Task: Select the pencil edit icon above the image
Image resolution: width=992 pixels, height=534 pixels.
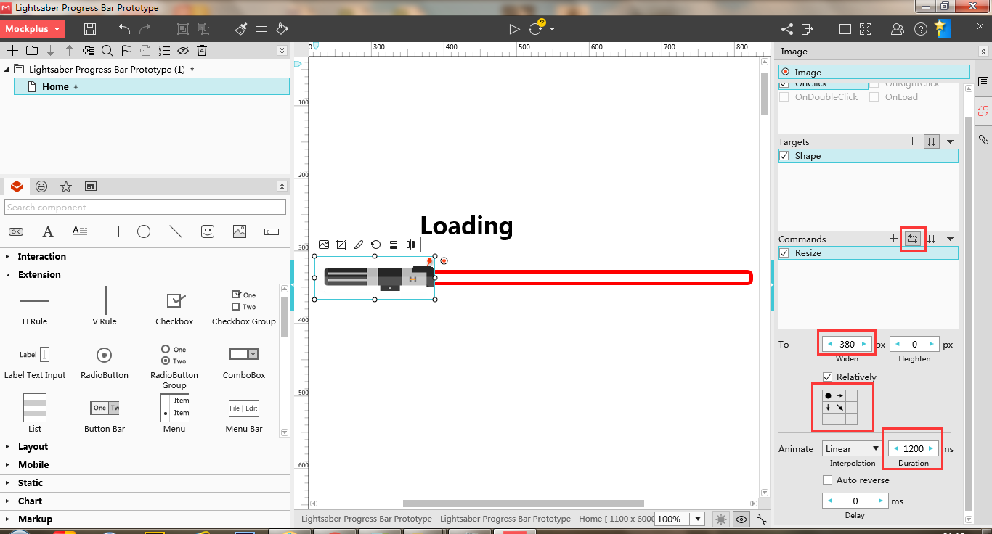Action: (x=358, y=245)
